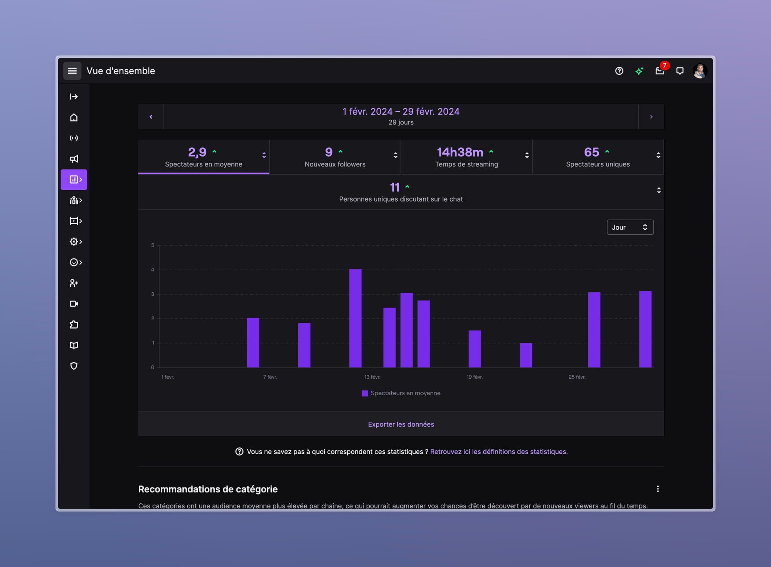Click the collapse sidebar arrow icon
This screenshot has height=567, width=771.
tap(74, 97)
